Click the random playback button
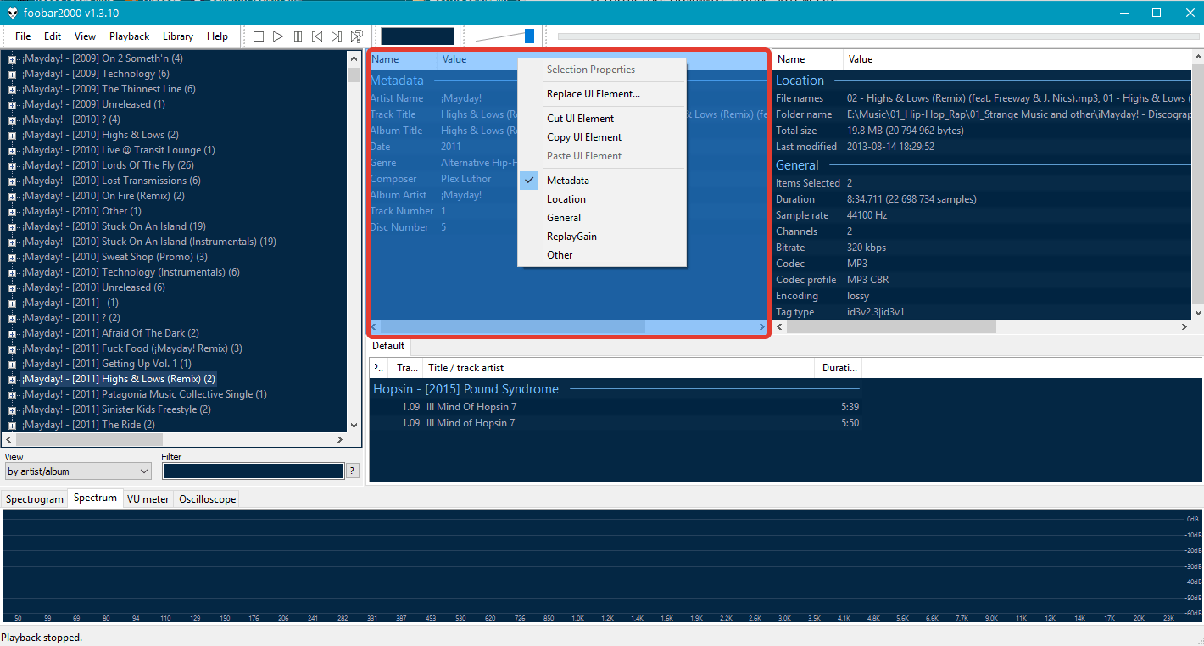Image resolution: width=1204 pixels, height=646 pixels. tap(357, 36)
